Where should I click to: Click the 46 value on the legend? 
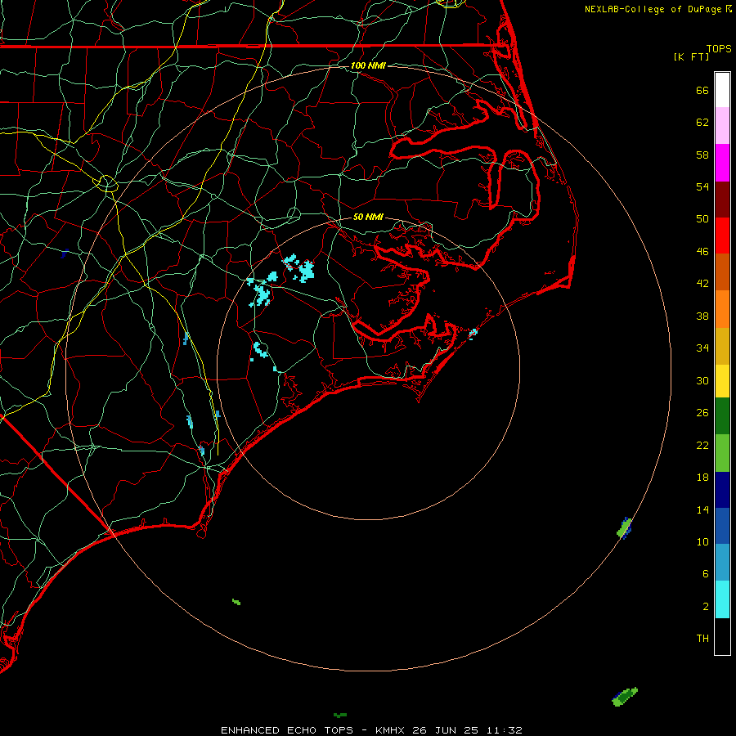[702, 252]
